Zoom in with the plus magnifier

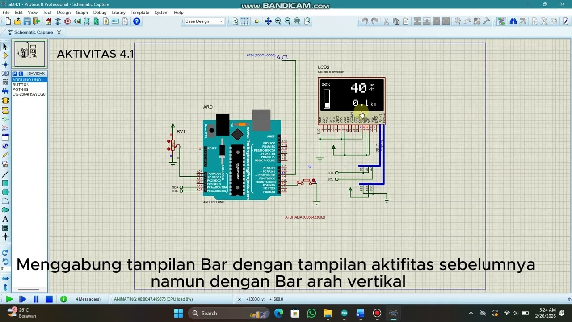[278, 21]
